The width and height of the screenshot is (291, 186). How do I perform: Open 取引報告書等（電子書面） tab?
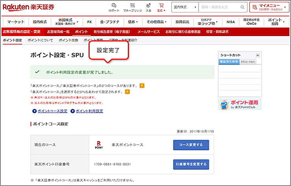click(112, 32)
